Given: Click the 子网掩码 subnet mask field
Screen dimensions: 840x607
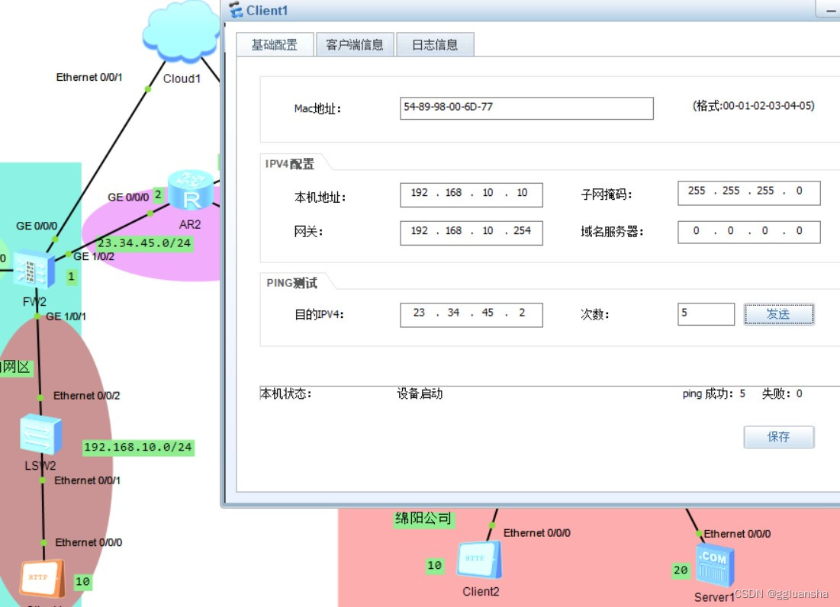Looking at the screenshot, I should [748, 192].
